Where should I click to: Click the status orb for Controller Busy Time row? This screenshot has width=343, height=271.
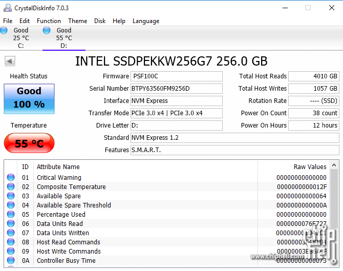pos(11,260)
